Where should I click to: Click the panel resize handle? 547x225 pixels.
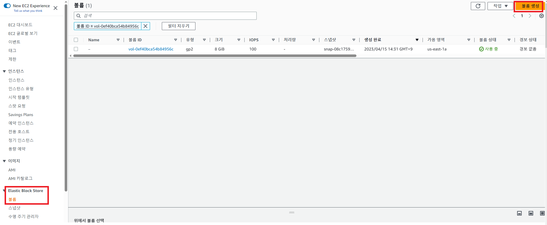tap(292, 212)
